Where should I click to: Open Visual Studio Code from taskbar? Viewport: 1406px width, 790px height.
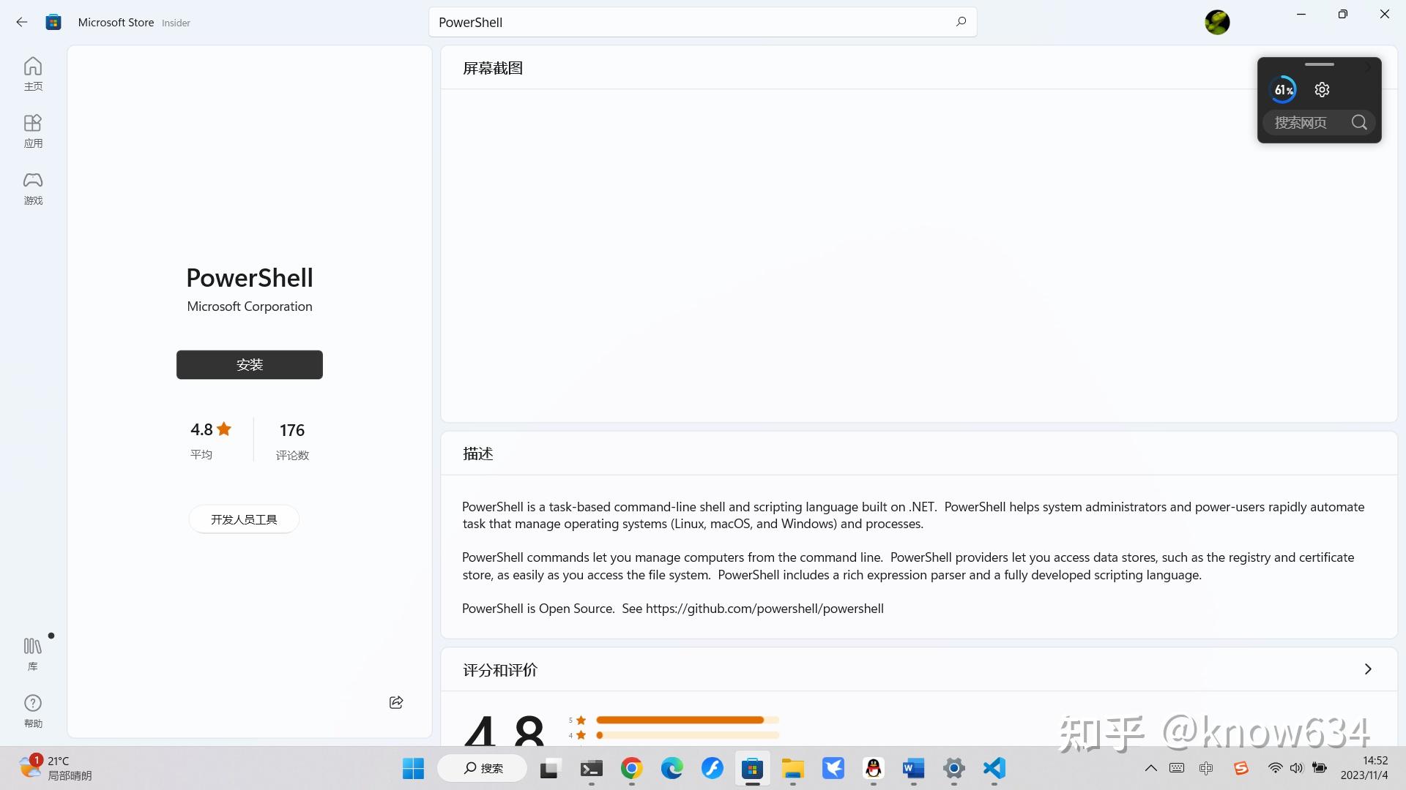click(x=994, y=768)
